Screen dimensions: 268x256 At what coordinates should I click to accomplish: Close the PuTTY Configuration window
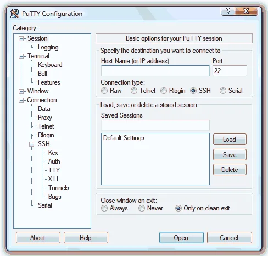coord(246,11)
